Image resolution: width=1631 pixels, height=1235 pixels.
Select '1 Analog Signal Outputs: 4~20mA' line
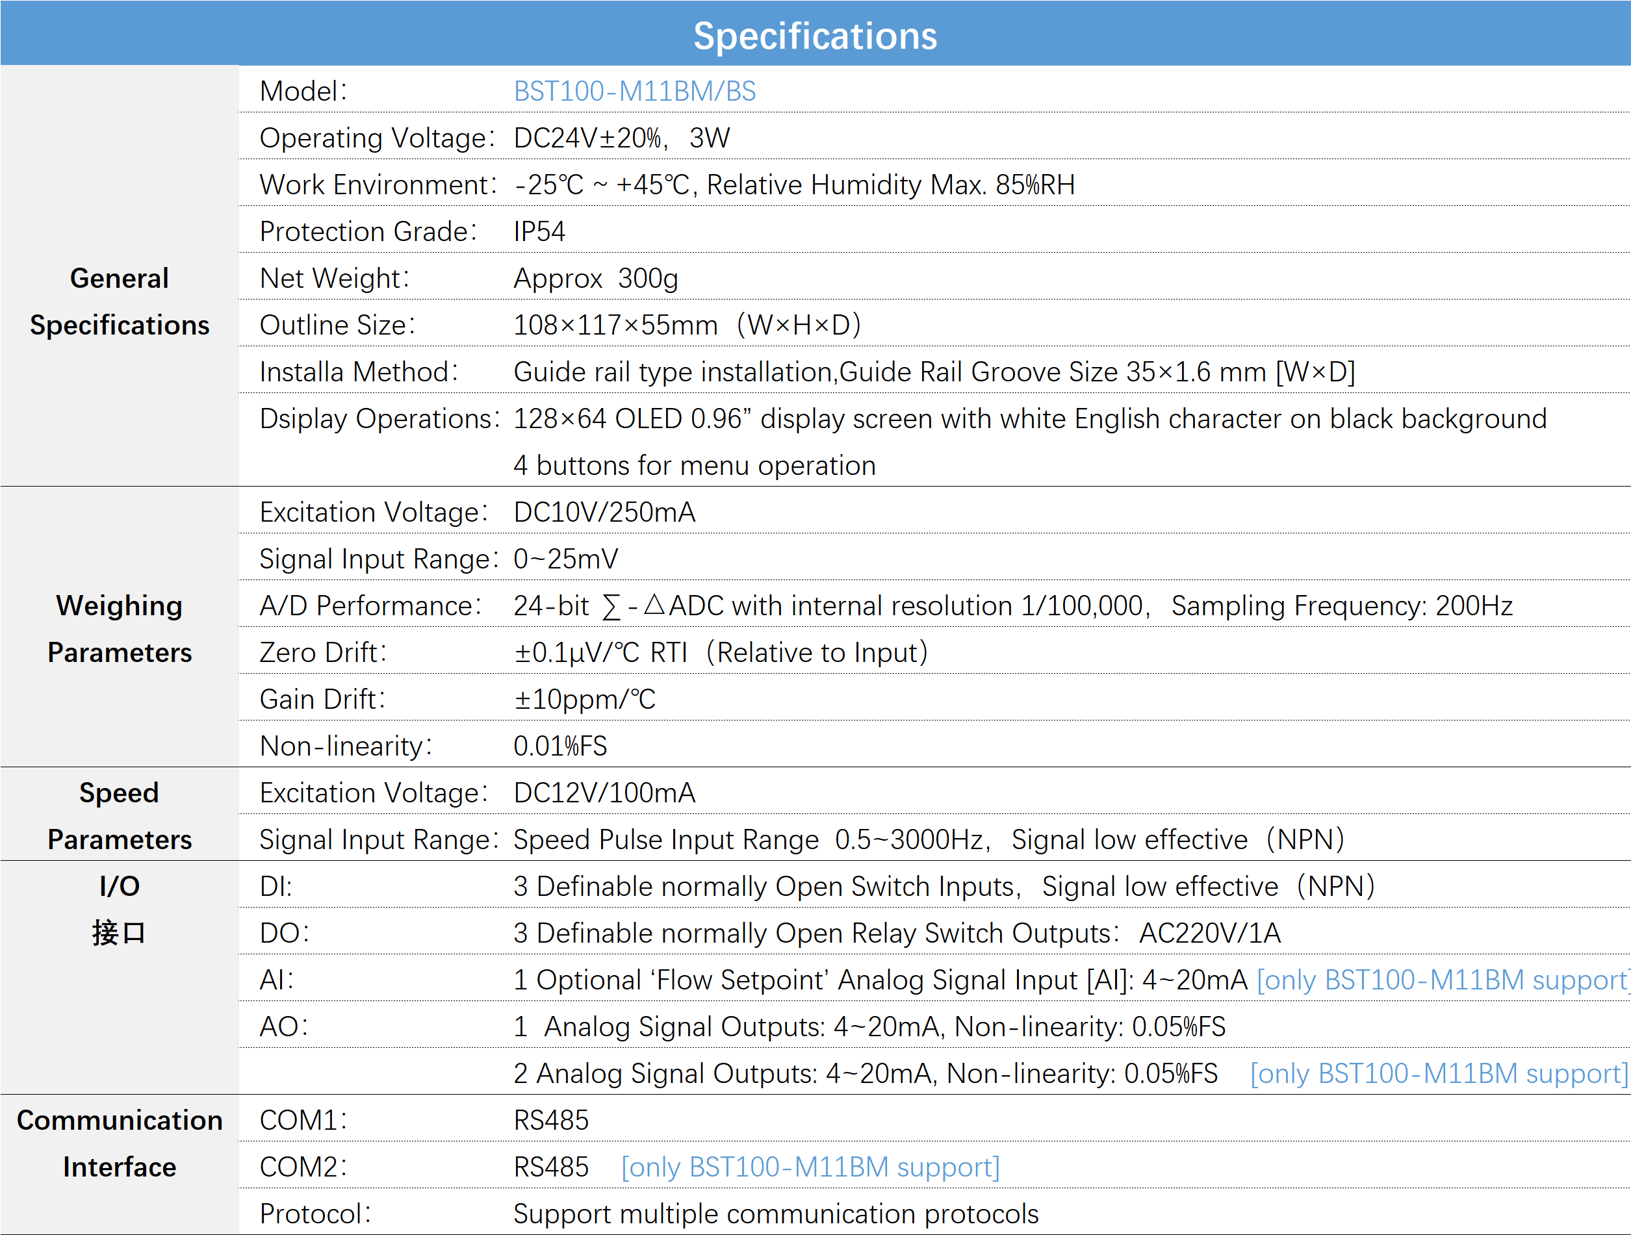point(869,1026)
